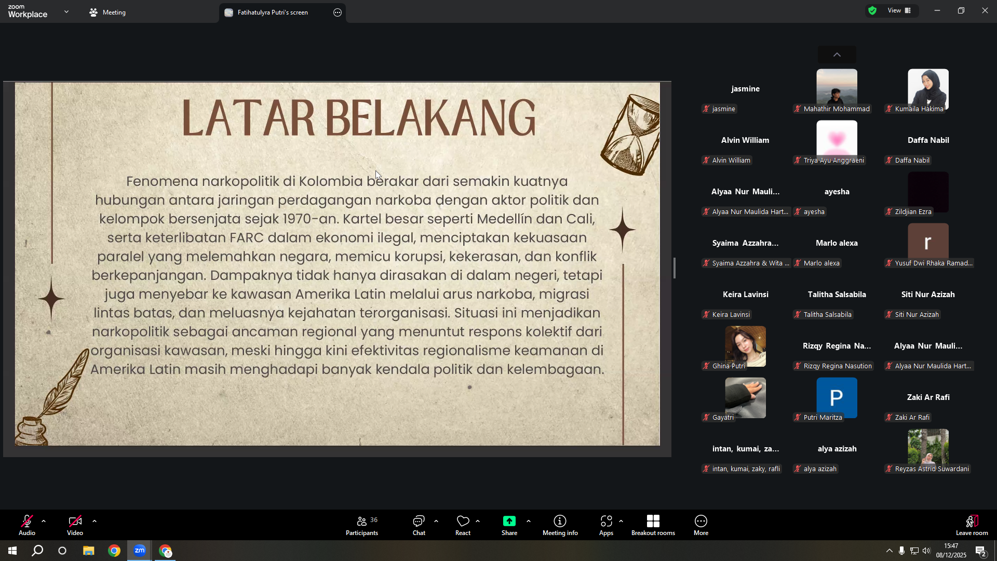Open the volume control in system tray
997x561 pixels.
point(927,551)
